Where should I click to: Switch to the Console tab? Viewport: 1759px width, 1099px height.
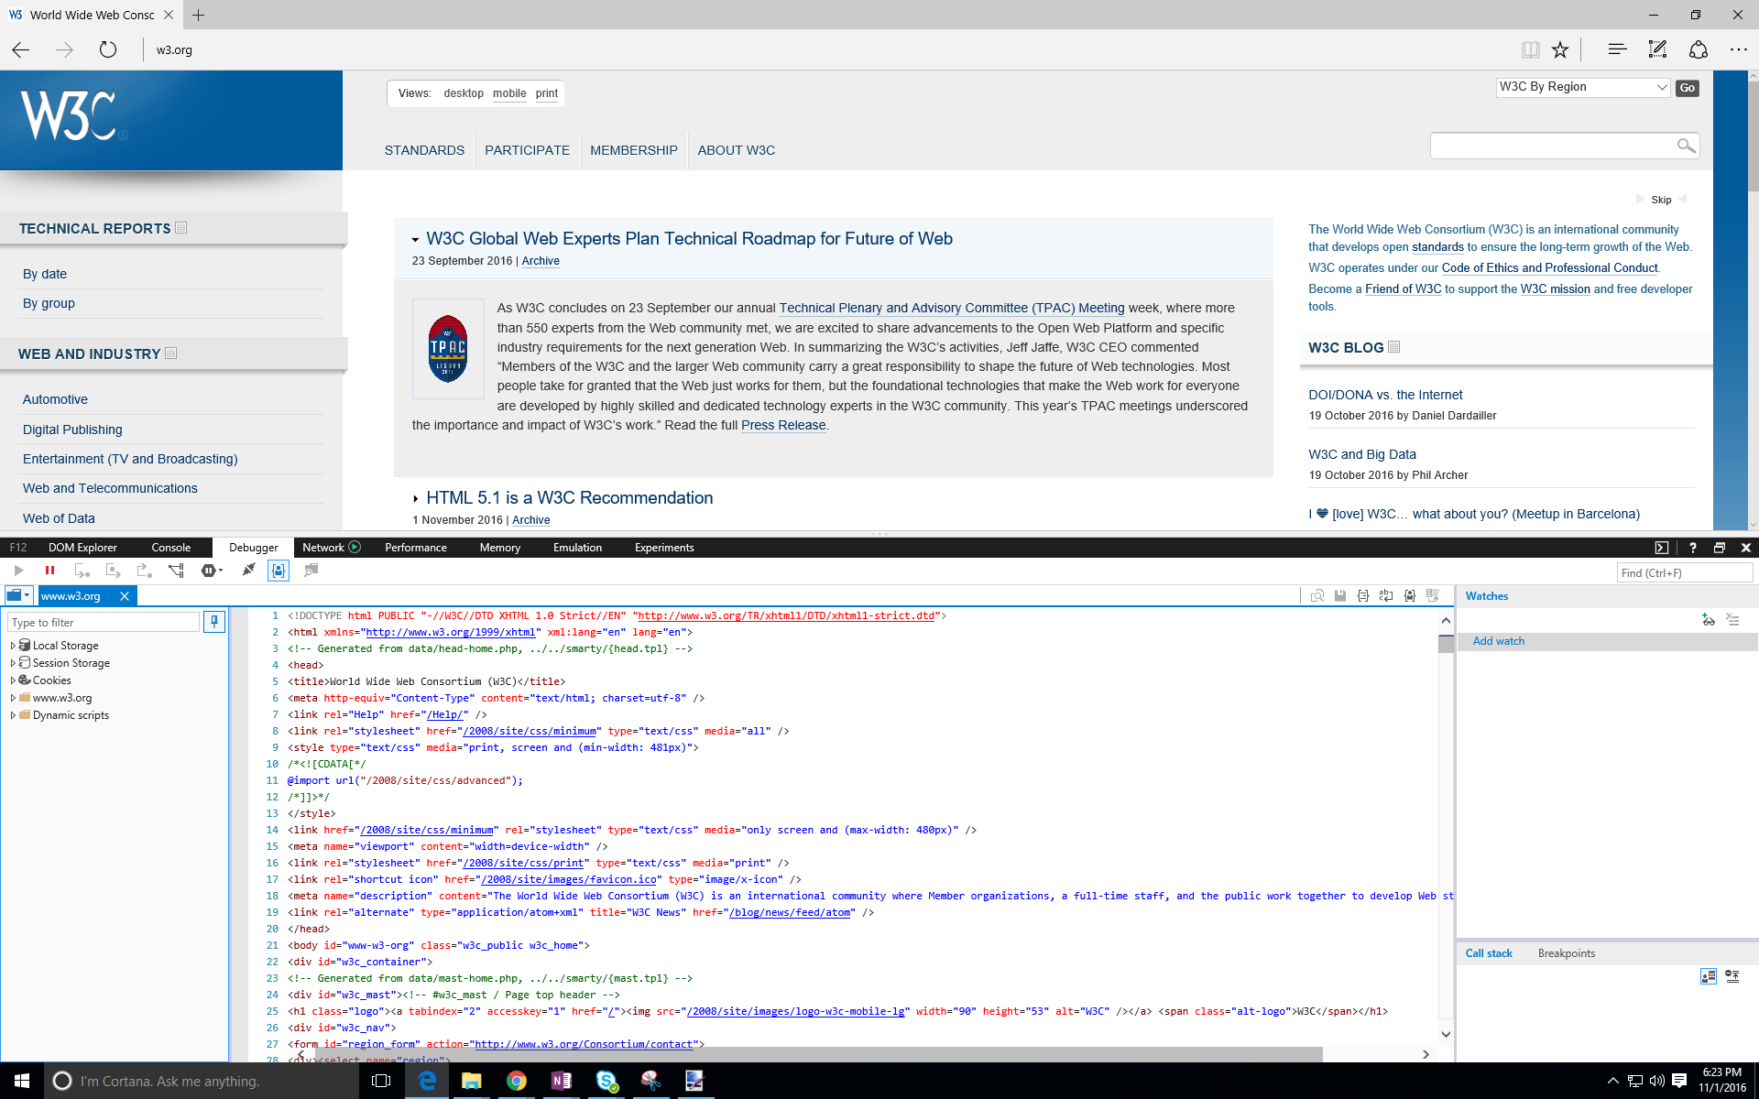point(171,548)
